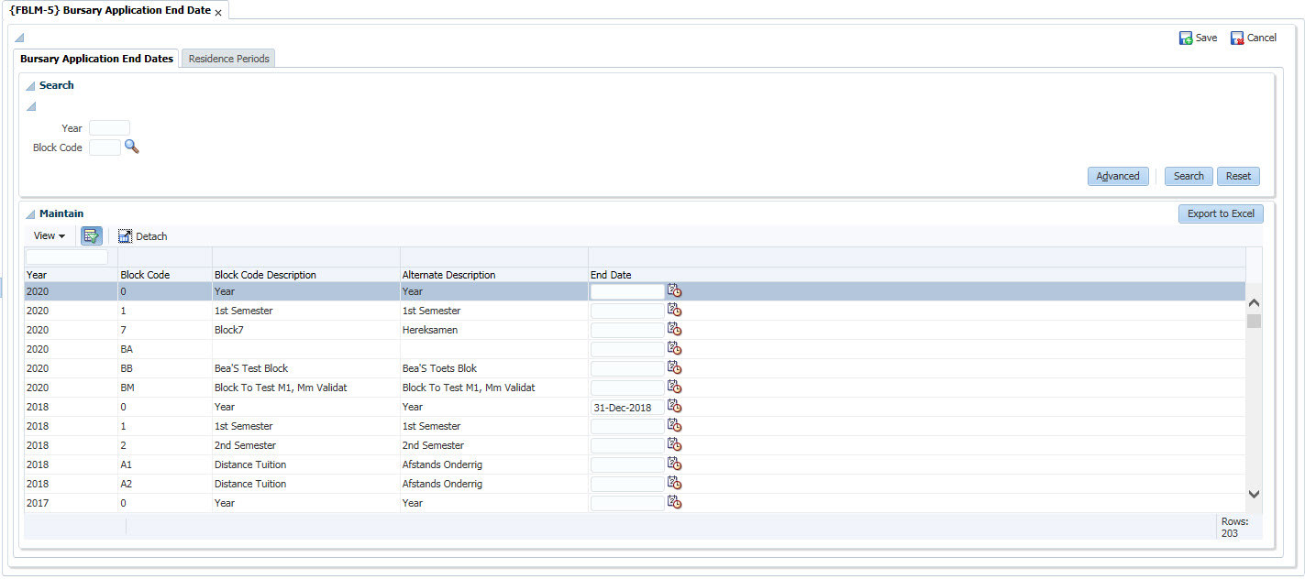Click the Cancel icon at top right

point(1237,38)
